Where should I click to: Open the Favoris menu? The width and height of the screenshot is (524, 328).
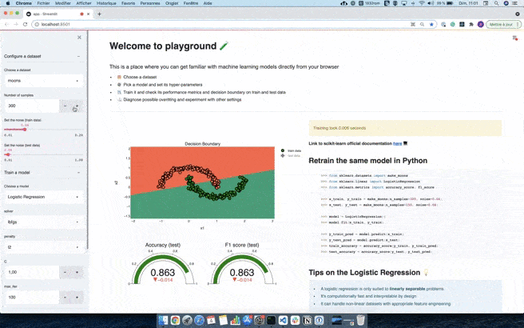point(129,3)
